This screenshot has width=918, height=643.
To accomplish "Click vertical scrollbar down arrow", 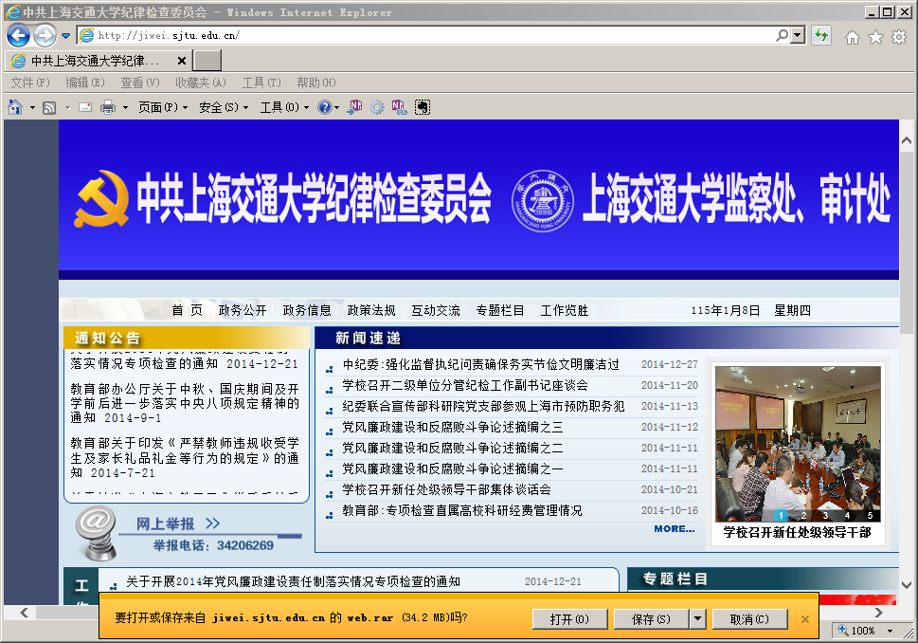I will click(x=907, y=584).
